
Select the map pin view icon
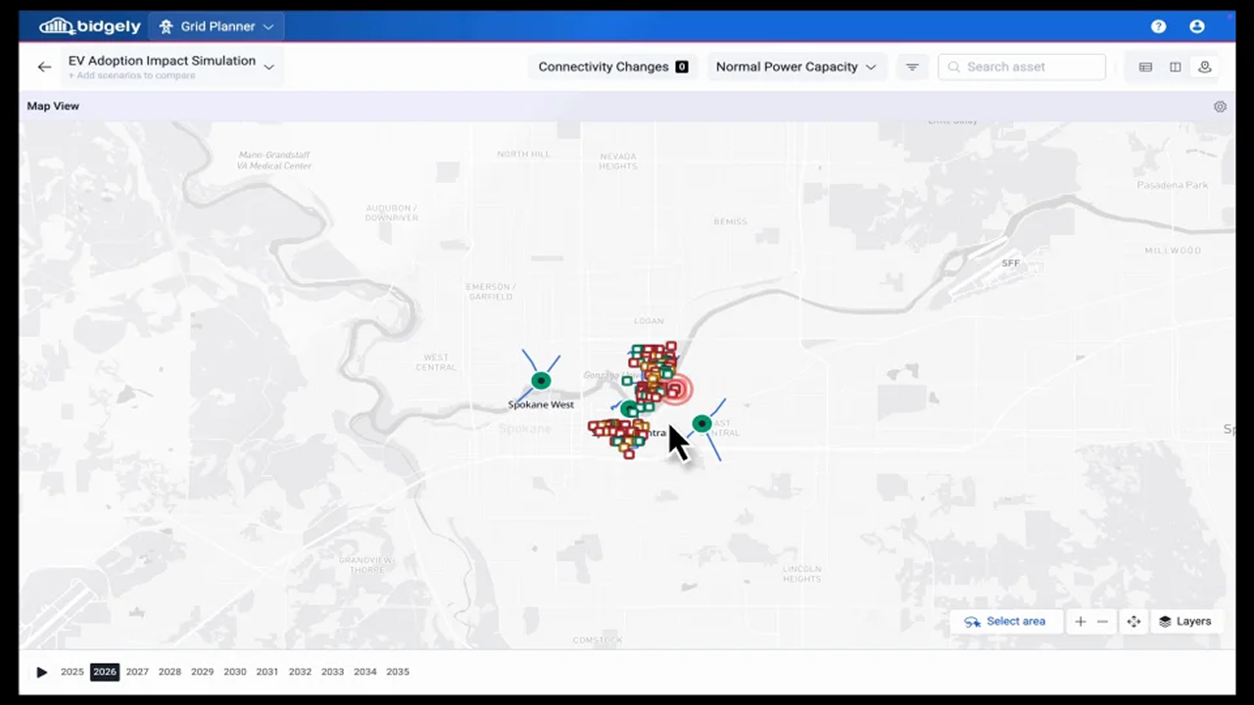coord(1205,67)
